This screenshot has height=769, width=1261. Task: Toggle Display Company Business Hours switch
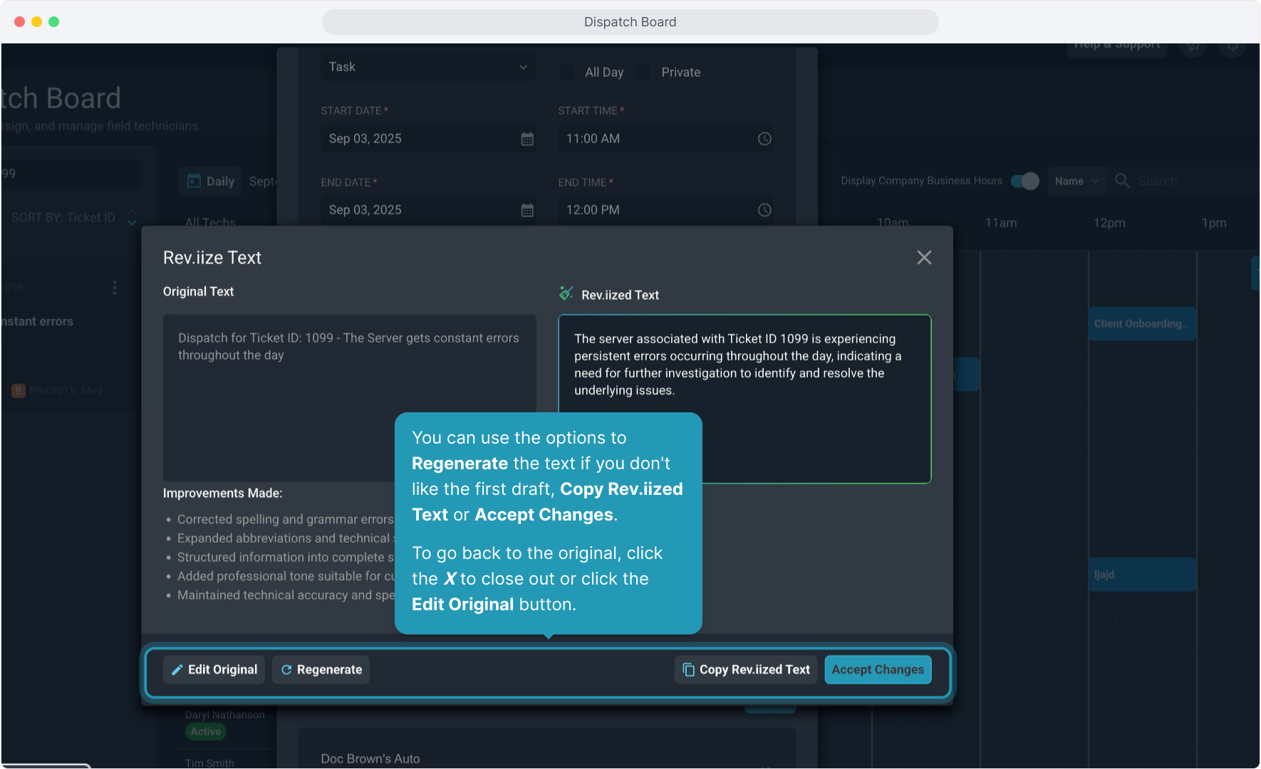point(1024,181)
